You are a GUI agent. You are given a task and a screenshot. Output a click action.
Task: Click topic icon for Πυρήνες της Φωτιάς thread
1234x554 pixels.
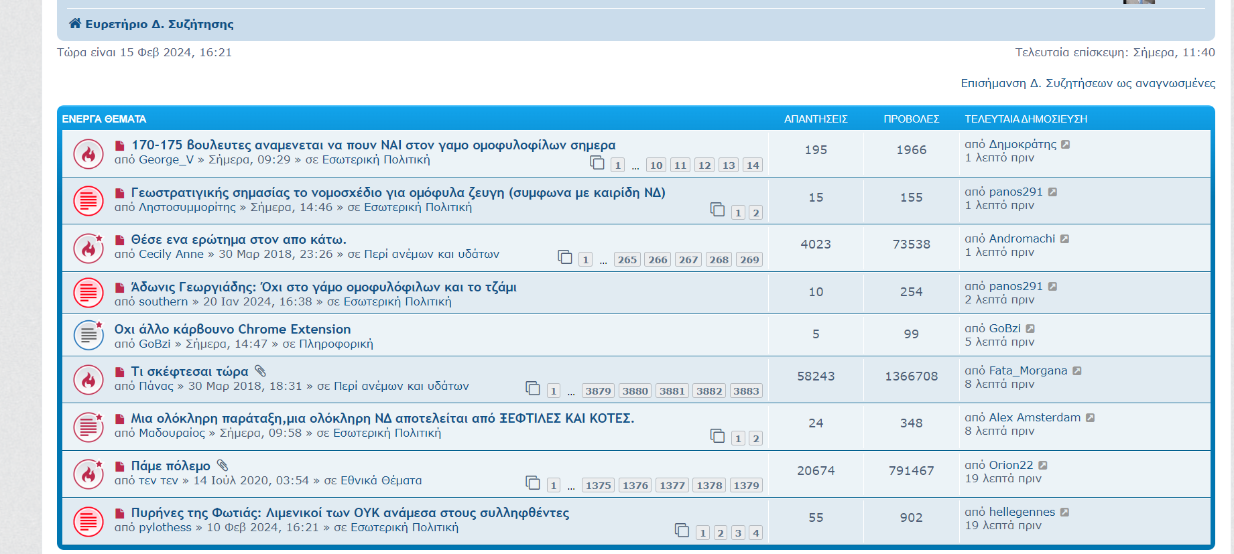(88, 521)
